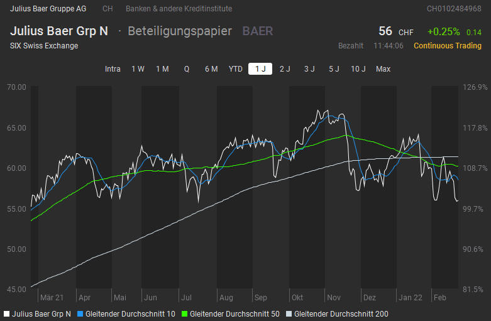Screen dimensions: 491x321
Task: Show the 5 J chart range
Action: [334, 69]
